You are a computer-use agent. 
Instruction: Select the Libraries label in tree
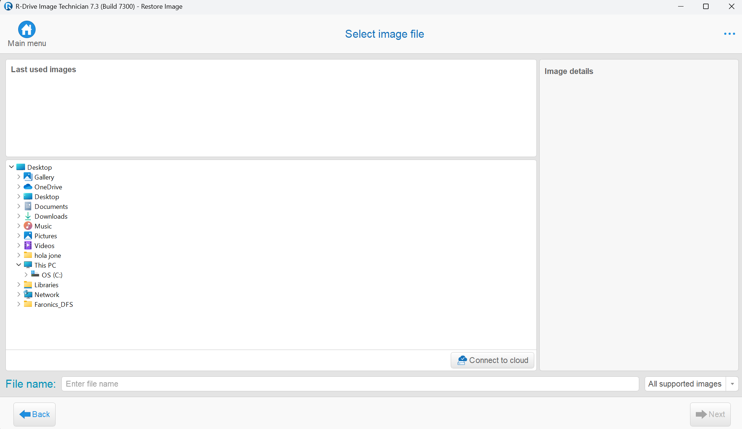tap(46, 285)
